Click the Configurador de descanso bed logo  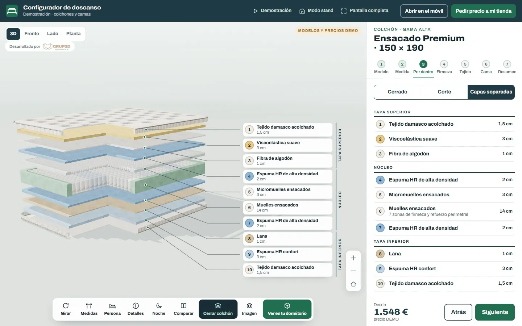point(12,11)
